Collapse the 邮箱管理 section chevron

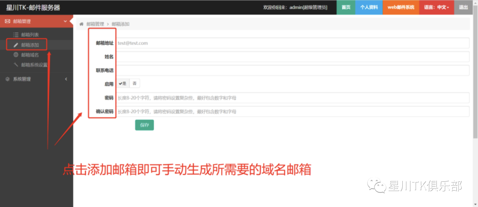click(x=65, y=21)
